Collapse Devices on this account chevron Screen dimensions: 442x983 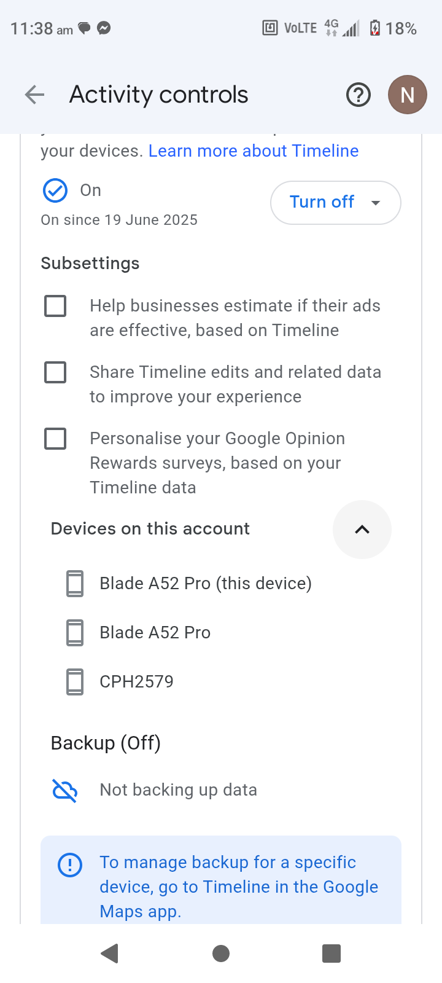pos(362,530)
